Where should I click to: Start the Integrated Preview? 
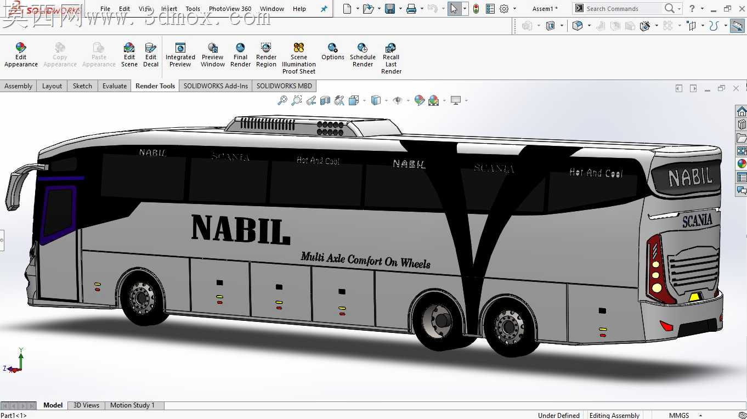[x=180, y=55]
